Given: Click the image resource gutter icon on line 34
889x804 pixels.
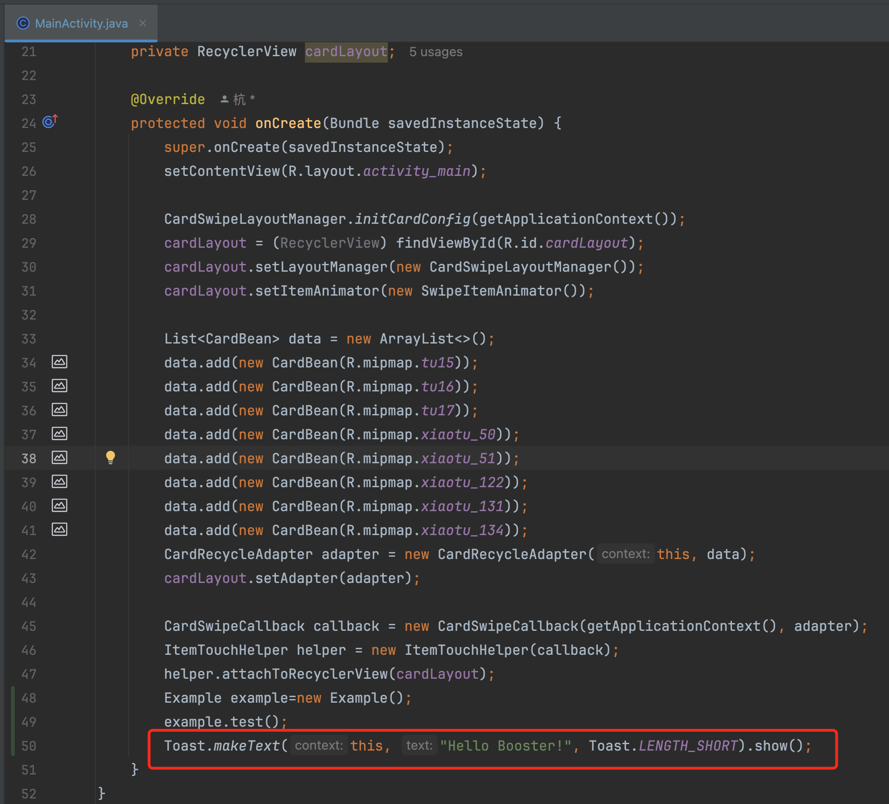Looking at the screenshot, I should coord(59,362).
